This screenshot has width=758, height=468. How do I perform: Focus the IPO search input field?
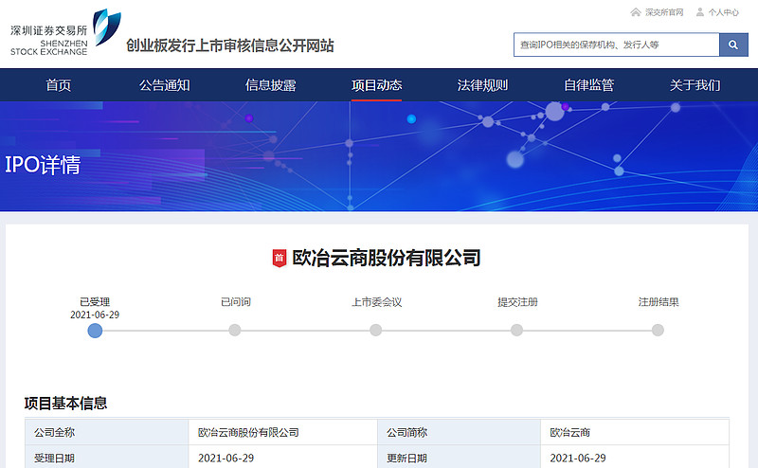coord(617,45)
